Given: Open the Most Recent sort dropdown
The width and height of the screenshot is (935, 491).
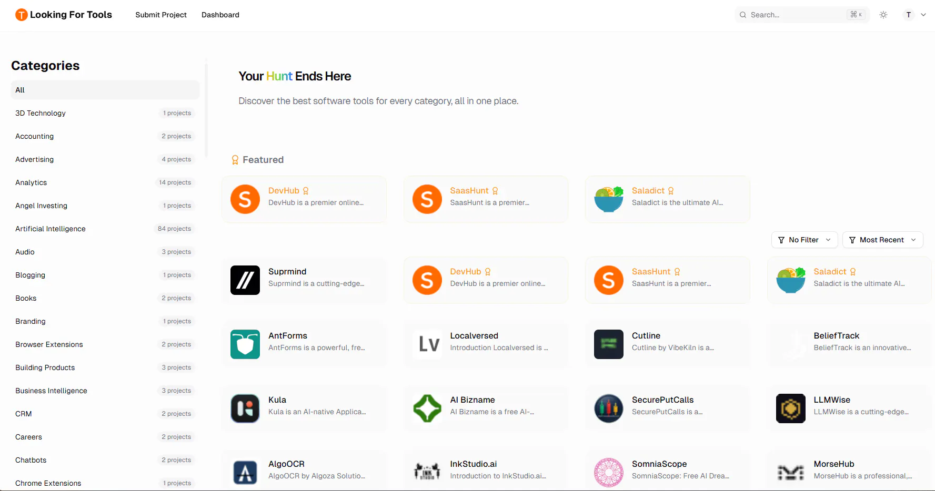Looking at the screenshot, I should [883, 240].
